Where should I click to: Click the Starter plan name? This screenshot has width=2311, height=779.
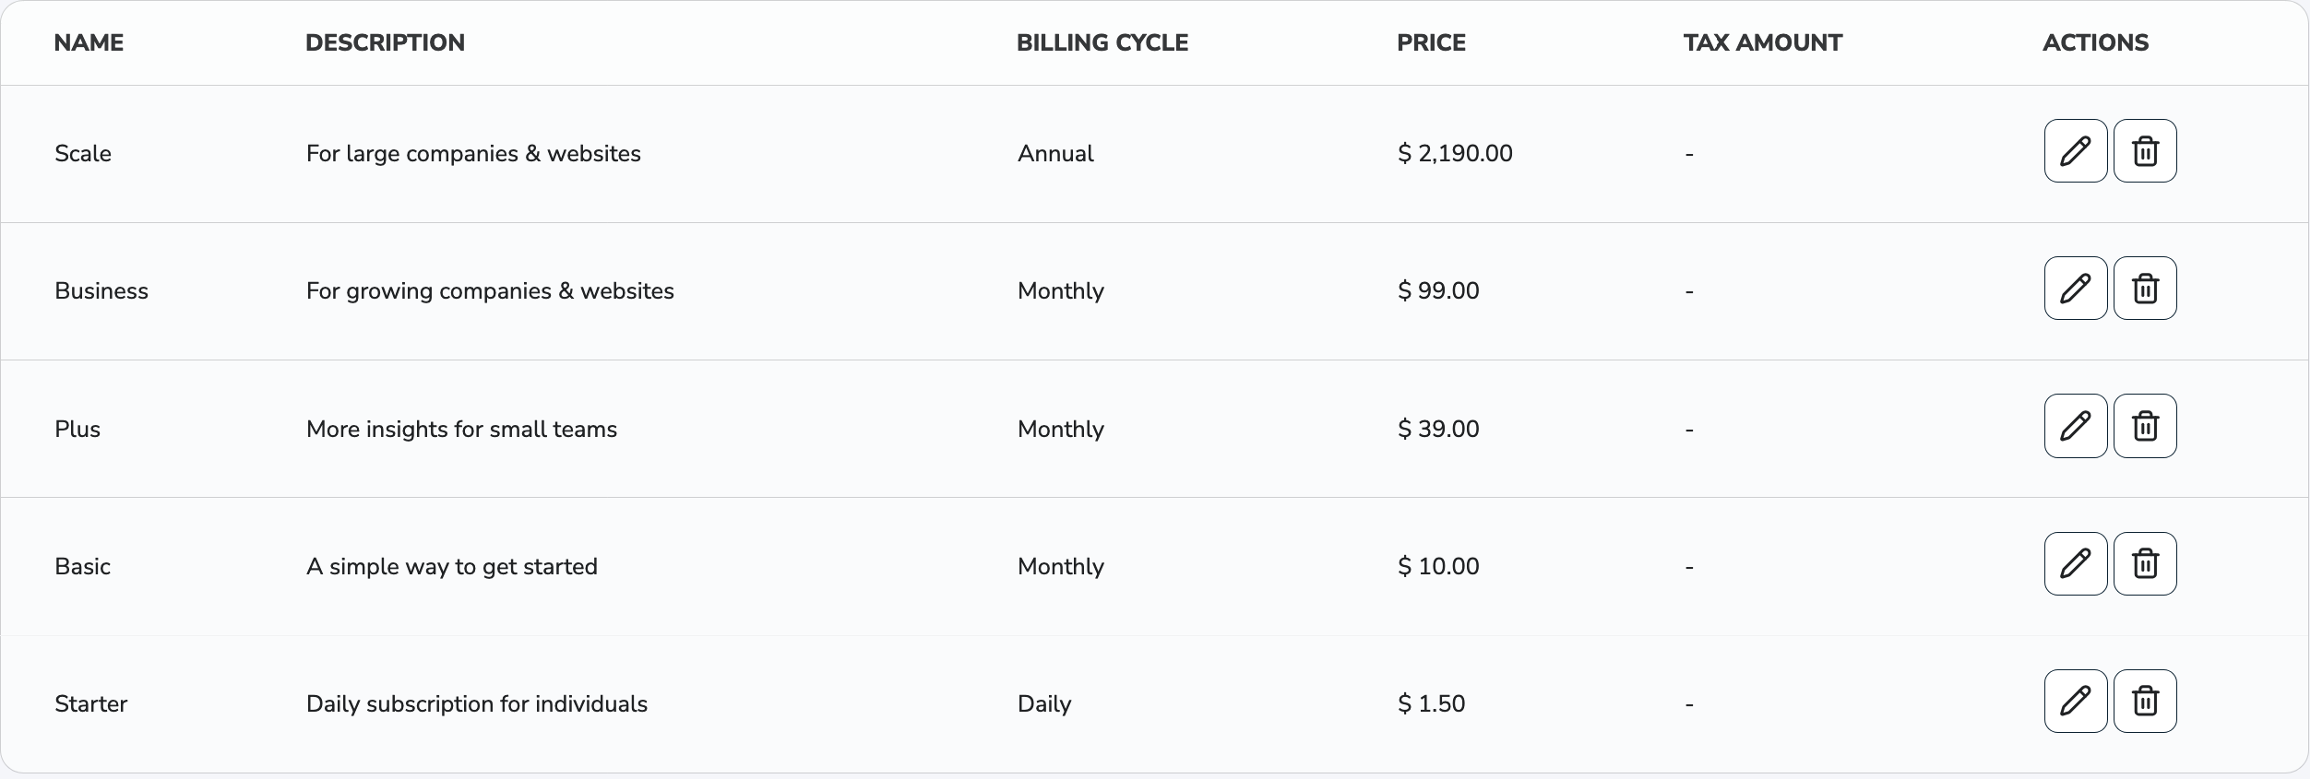90,704
